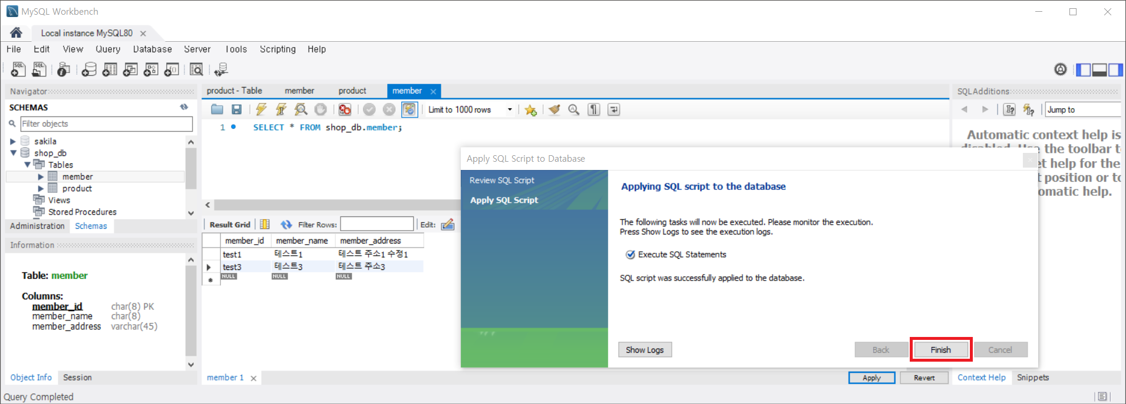Click the Revert button
The height and width of the screenshot is (404, 1126).
(924, 378)
